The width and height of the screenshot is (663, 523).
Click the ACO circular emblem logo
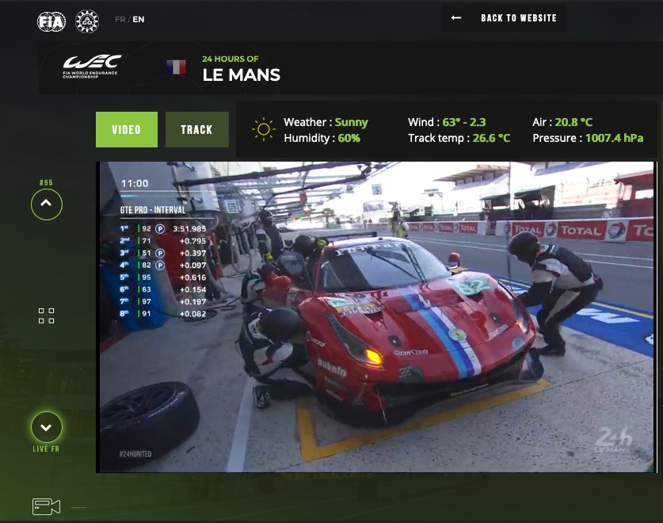[x=86, y=21]
